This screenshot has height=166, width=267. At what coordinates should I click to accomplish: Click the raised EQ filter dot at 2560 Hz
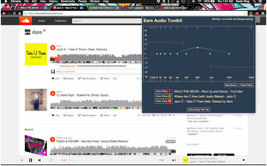(x=197, y=48)
